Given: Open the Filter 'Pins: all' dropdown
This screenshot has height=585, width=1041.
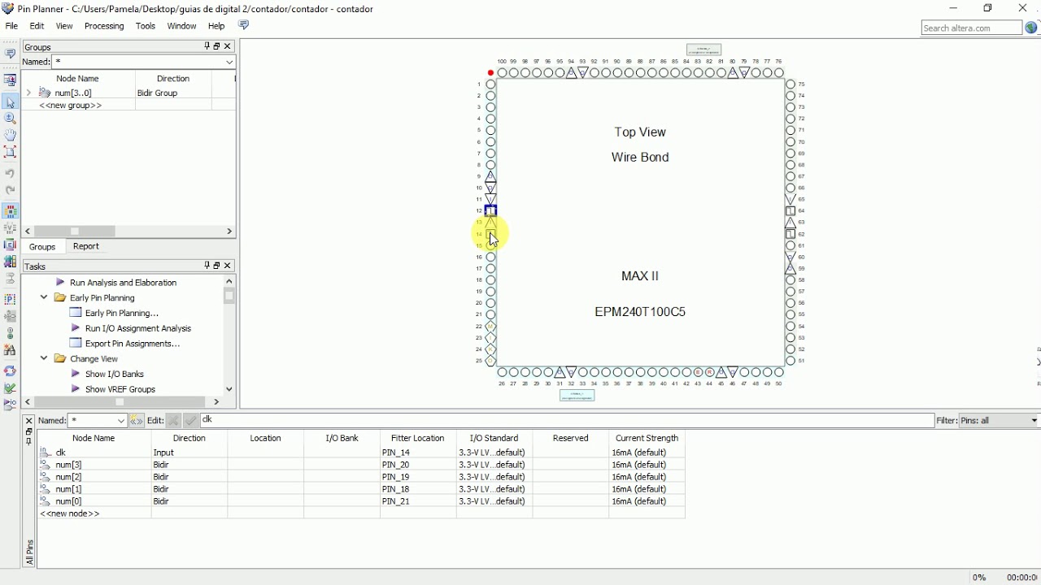Looking at the screenshot, I should coord(1034,421).
